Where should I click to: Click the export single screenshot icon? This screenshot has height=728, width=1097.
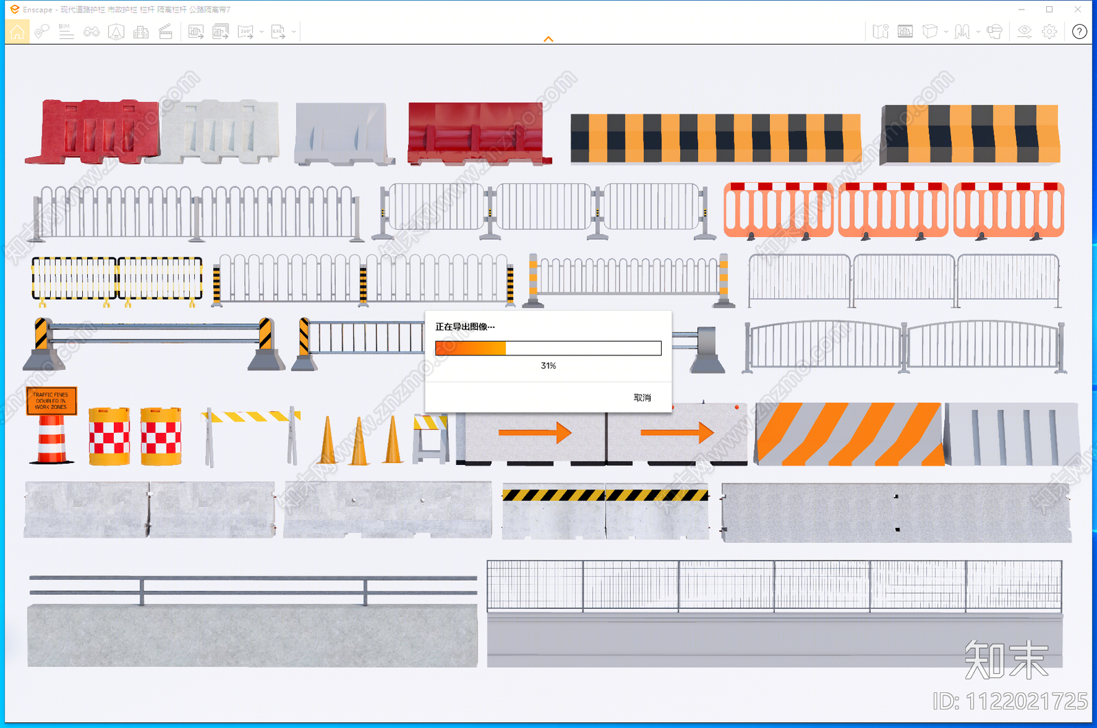tap(196, 32)
